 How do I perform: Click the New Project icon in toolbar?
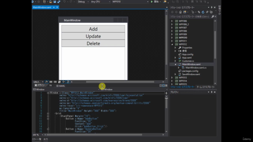[x=44, y=2]
